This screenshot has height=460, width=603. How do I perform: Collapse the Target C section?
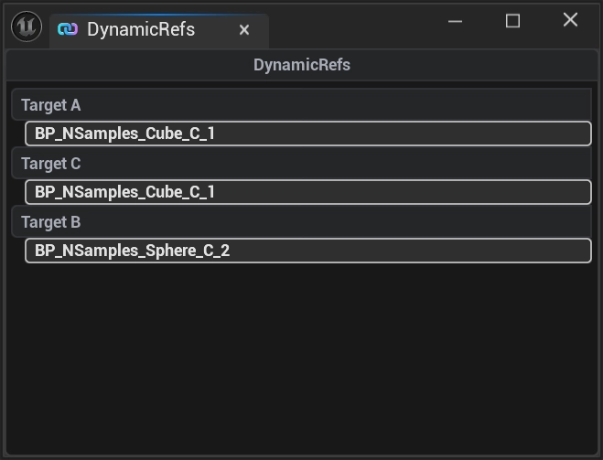coord(301,164)
